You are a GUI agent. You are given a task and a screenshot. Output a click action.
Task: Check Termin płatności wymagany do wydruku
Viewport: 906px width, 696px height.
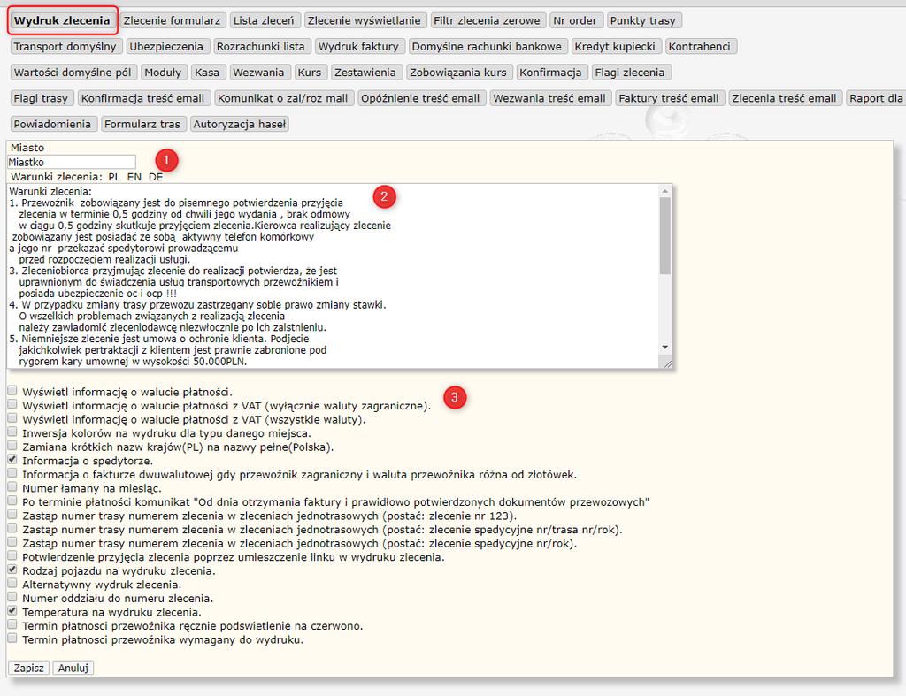pyautogui.click(x=12, y=639)
